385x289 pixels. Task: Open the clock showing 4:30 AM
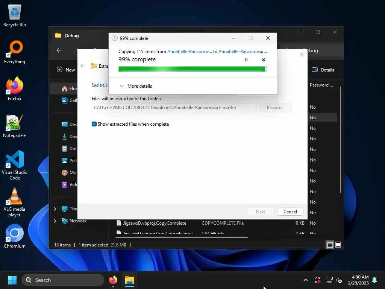pos(358,280)
